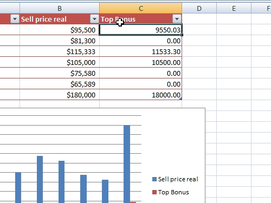The width and height of the screenshot is (271, 203).
Task: Select cell with $75,580
Action: point(60,73)
